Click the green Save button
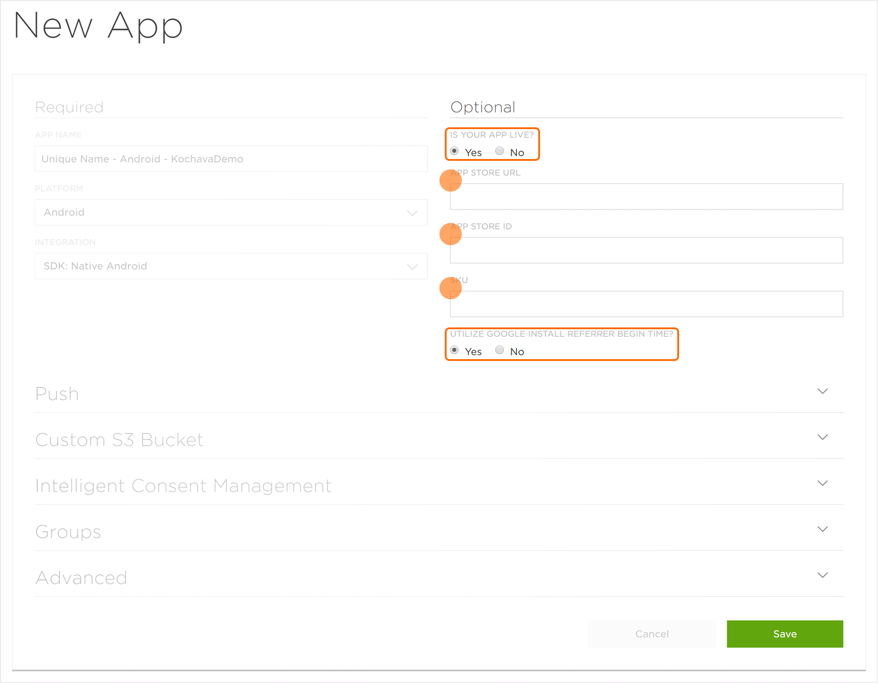The image size is (878, 683). click(x=785, y=634)
